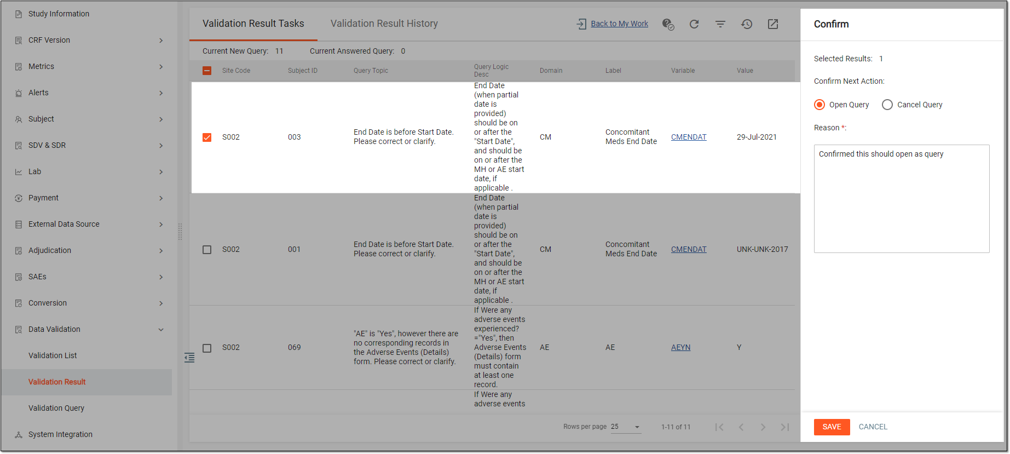
Task: Click the Subject person icon
Action: pyautogui.click(x=19, y=119)
